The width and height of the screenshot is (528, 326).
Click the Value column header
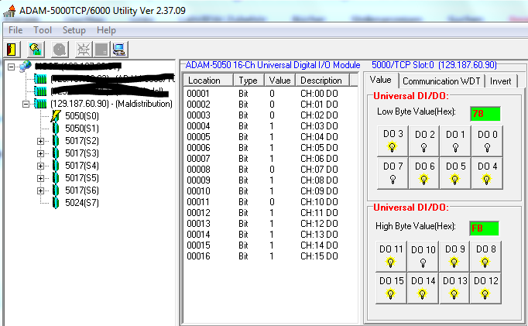point(279,81)
